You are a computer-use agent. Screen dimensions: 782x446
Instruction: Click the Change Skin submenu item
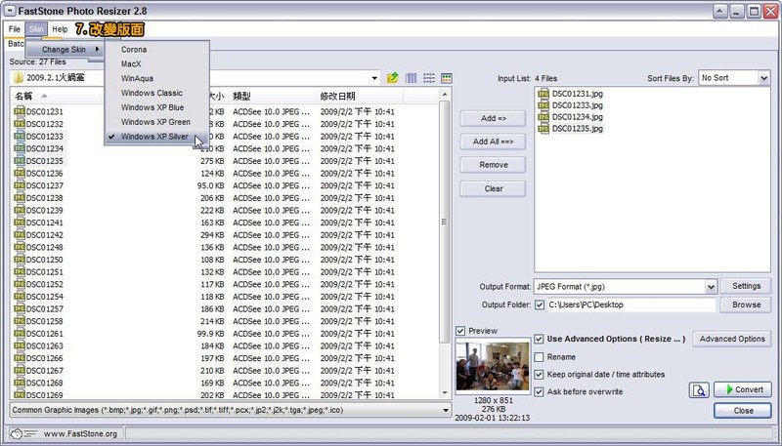(65, 49)
